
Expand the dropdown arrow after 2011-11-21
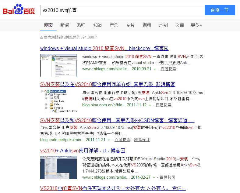[x=109, y=140]
